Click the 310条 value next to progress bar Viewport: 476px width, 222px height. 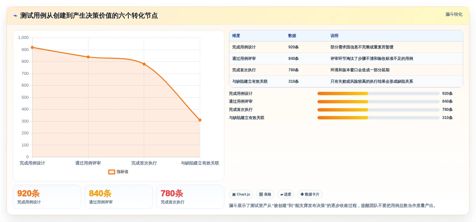[x=447, y=118]
